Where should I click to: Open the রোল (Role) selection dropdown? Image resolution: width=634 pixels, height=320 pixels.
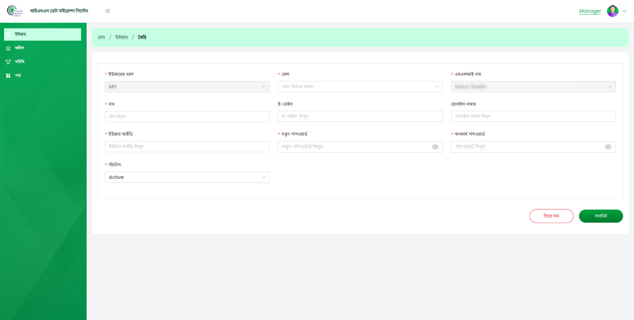[x=360, y=87]
